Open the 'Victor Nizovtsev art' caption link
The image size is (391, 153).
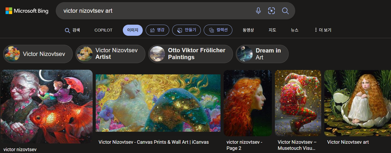click(x=348, y=142)
